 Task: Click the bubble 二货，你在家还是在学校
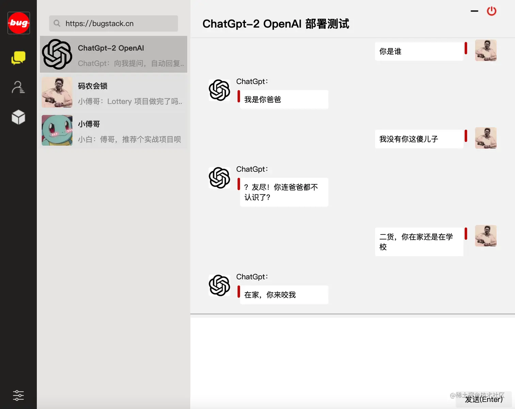click(419, 242)
